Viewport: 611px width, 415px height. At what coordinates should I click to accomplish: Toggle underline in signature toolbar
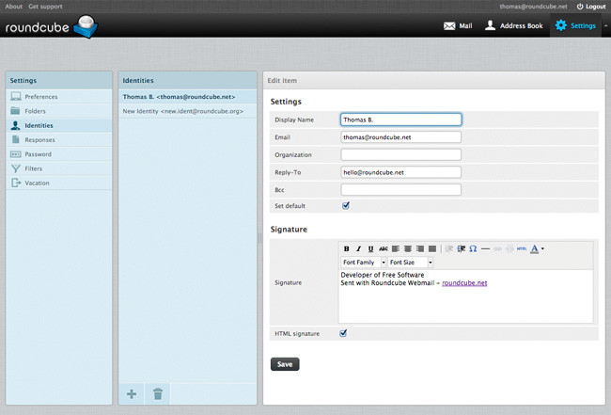tap(370, 248)
